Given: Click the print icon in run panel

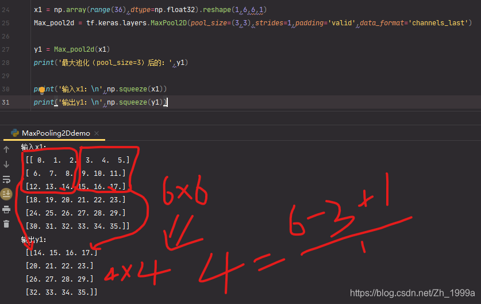Looking at the screenshot, I should [x=6, y=210].
